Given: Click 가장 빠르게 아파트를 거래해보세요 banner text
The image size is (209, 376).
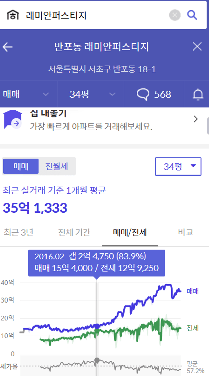Looking at the screenshot, I should [91, 126].
